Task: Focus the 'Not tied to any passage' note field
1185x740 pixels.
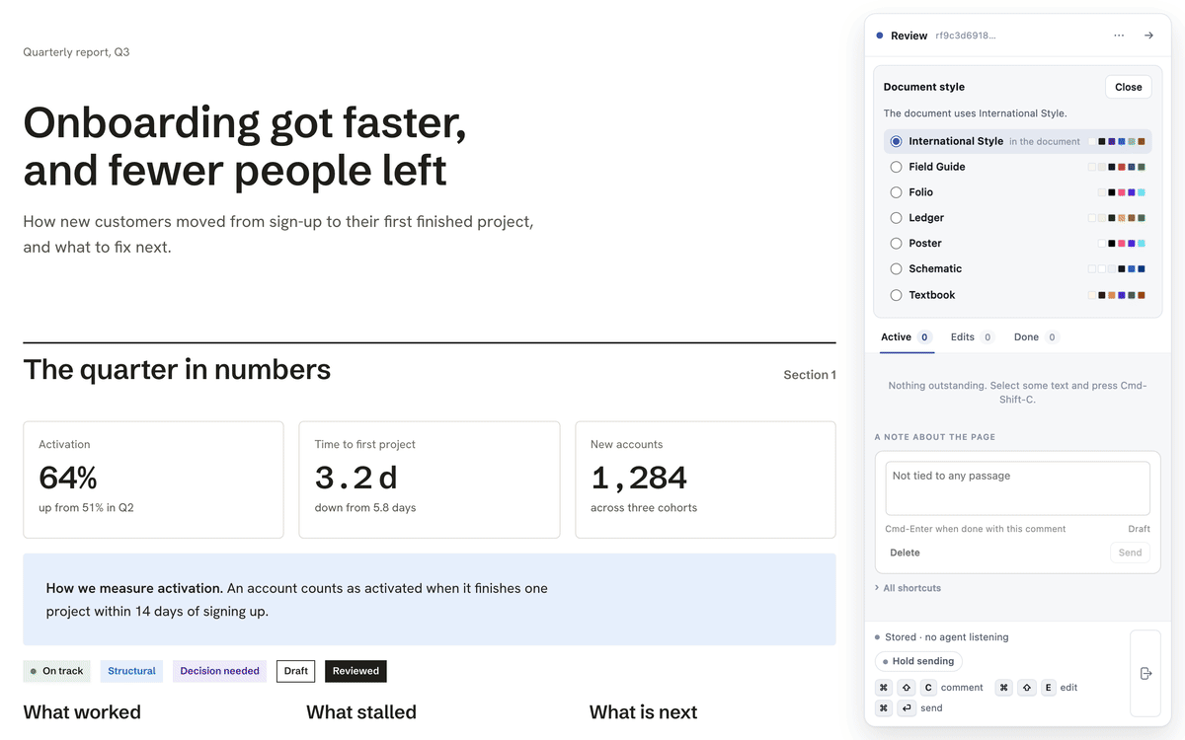Action: pyautogui.click(x=1017, y=488)
